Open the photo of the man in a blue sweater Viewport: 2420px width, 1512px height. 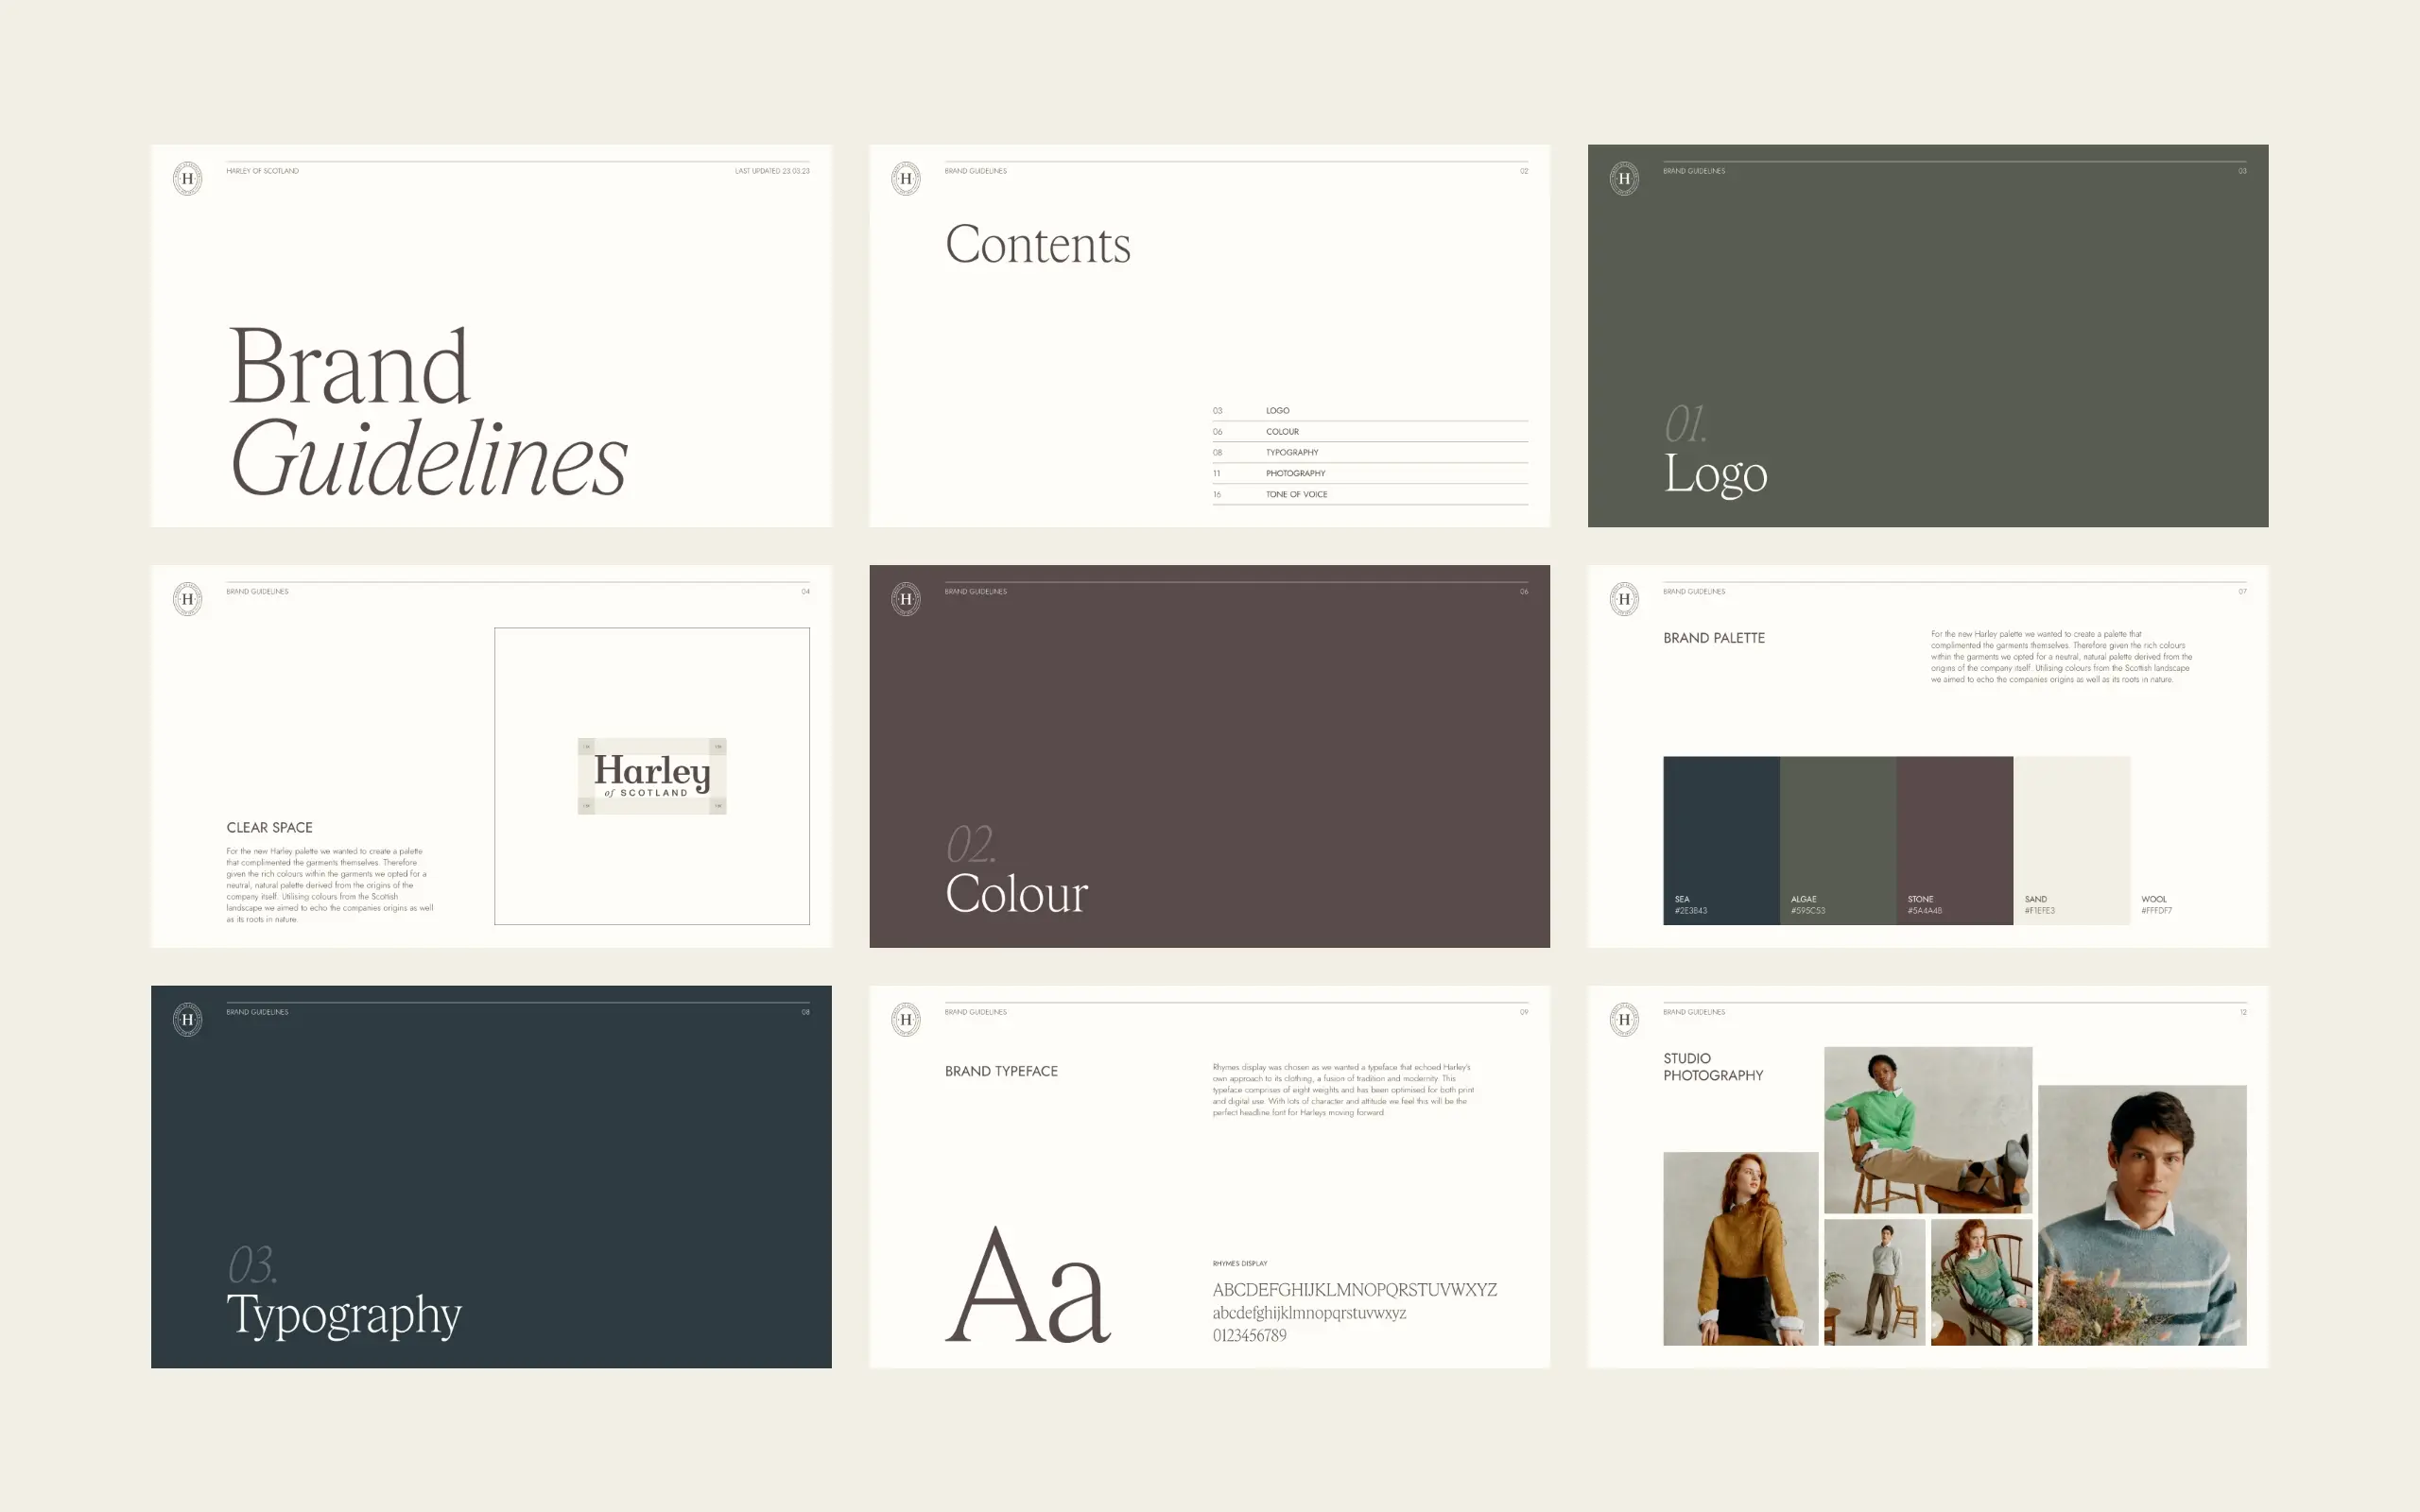pos(2142,1214)
